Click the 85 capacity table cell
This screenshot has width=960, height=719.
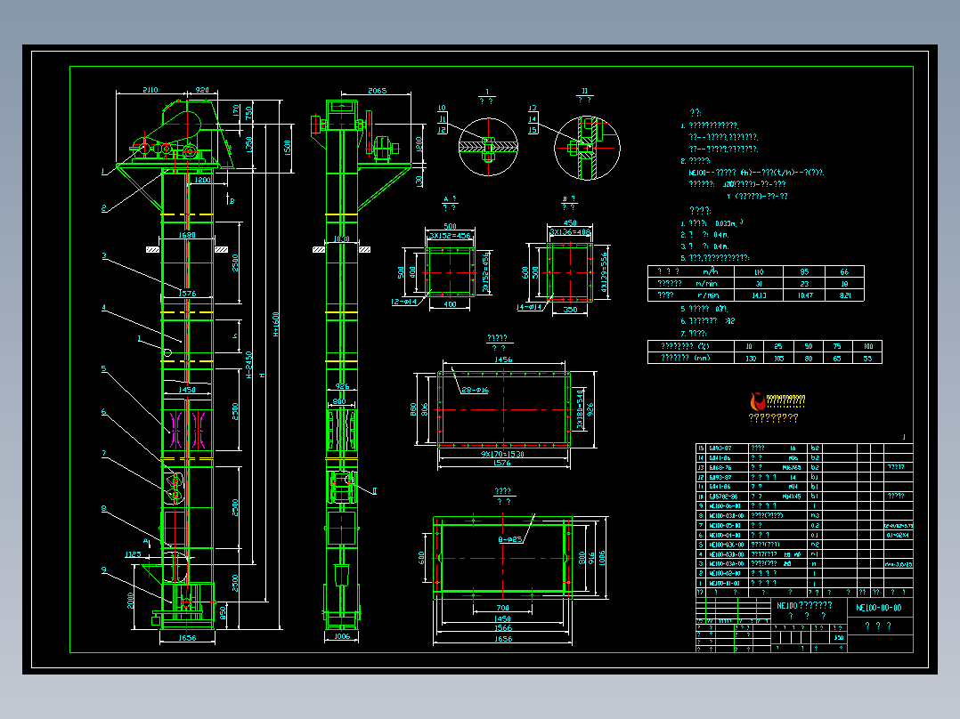804,271
